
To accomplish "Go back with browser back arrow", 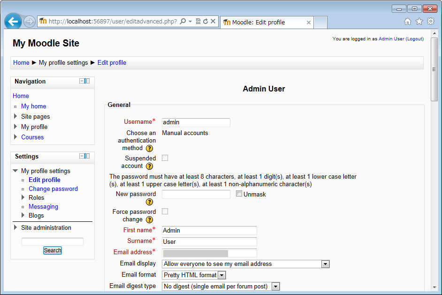I will [x=13, y=22].
